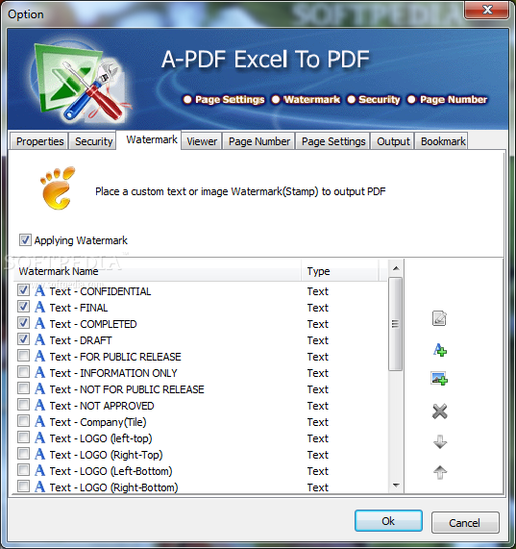
Task: Enable the INFORMATION ONLY watermark checkbox
Action: pos(23,372)
